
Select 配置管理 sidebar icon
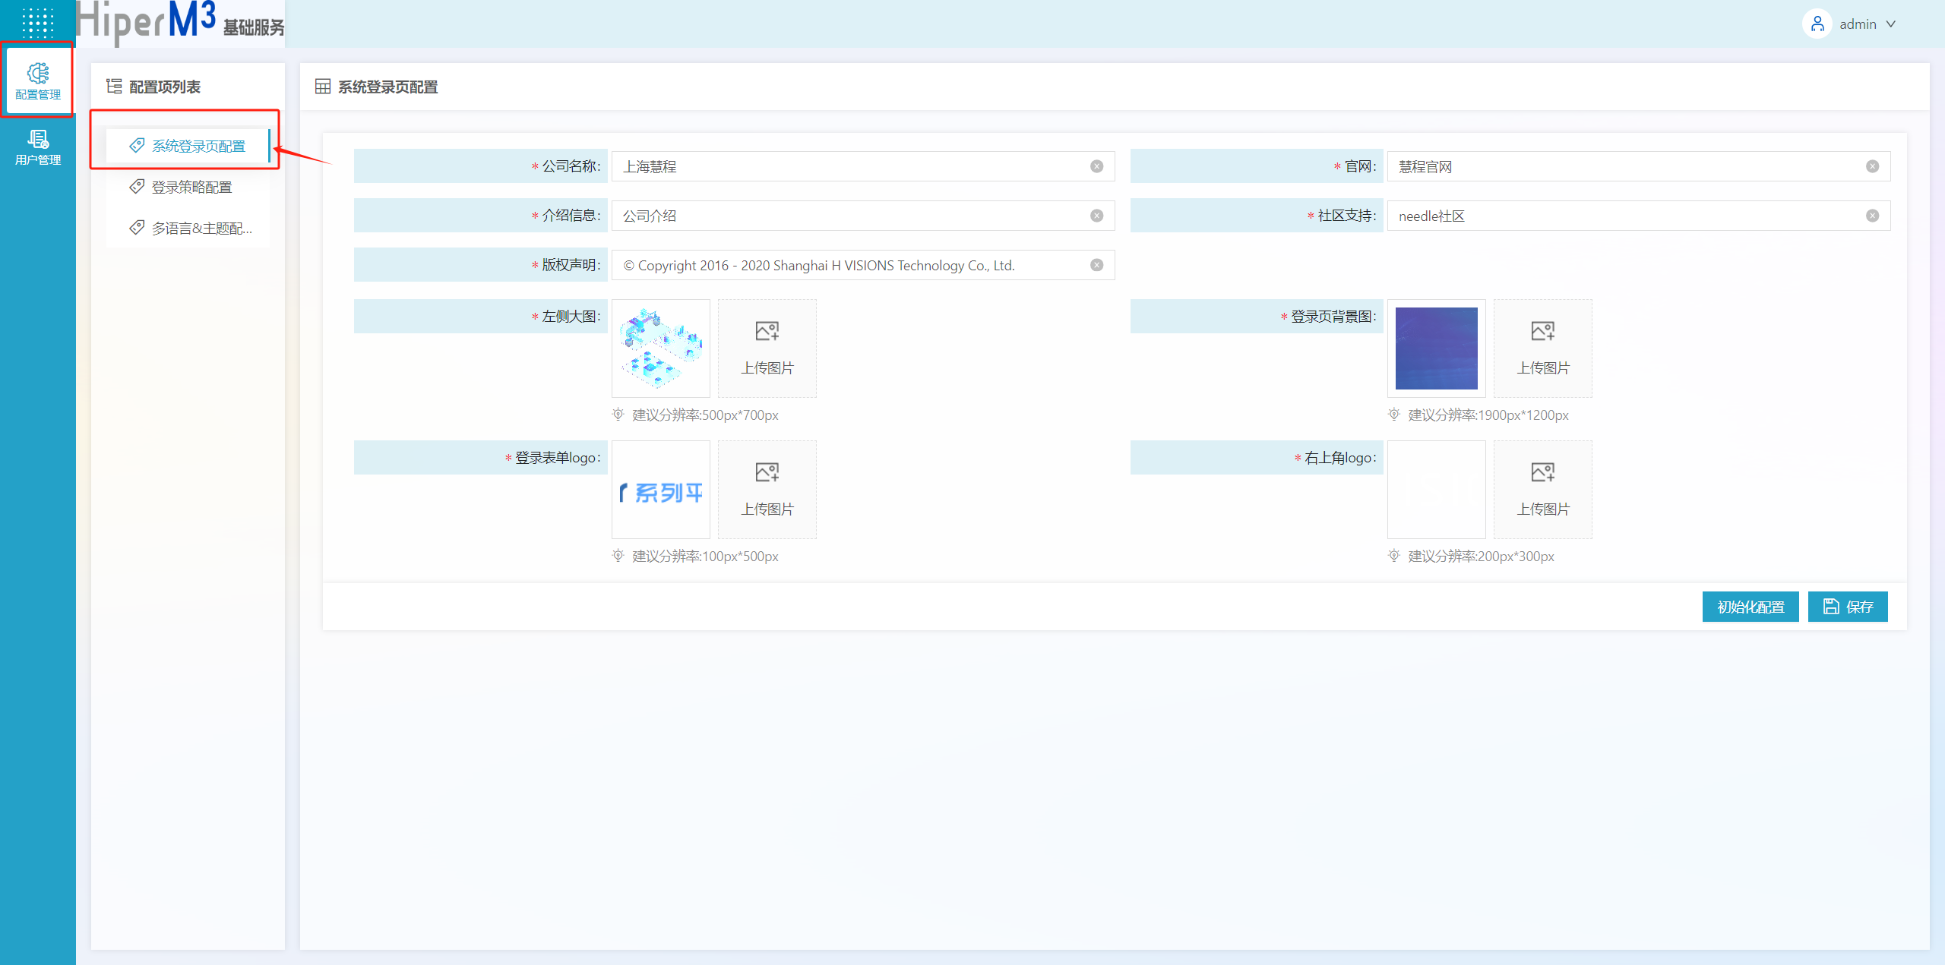(x=37, y=81)
